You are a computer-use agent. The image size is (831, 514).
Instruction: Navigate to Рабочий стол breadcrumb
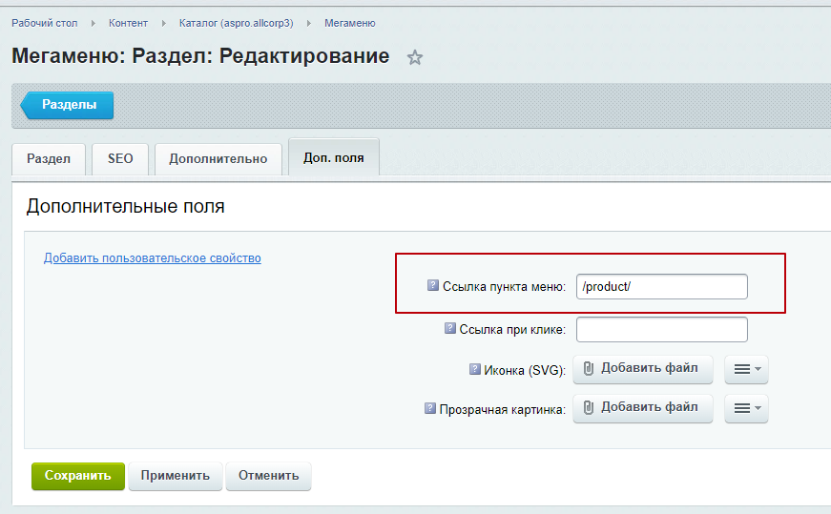(x=45, y=23)
